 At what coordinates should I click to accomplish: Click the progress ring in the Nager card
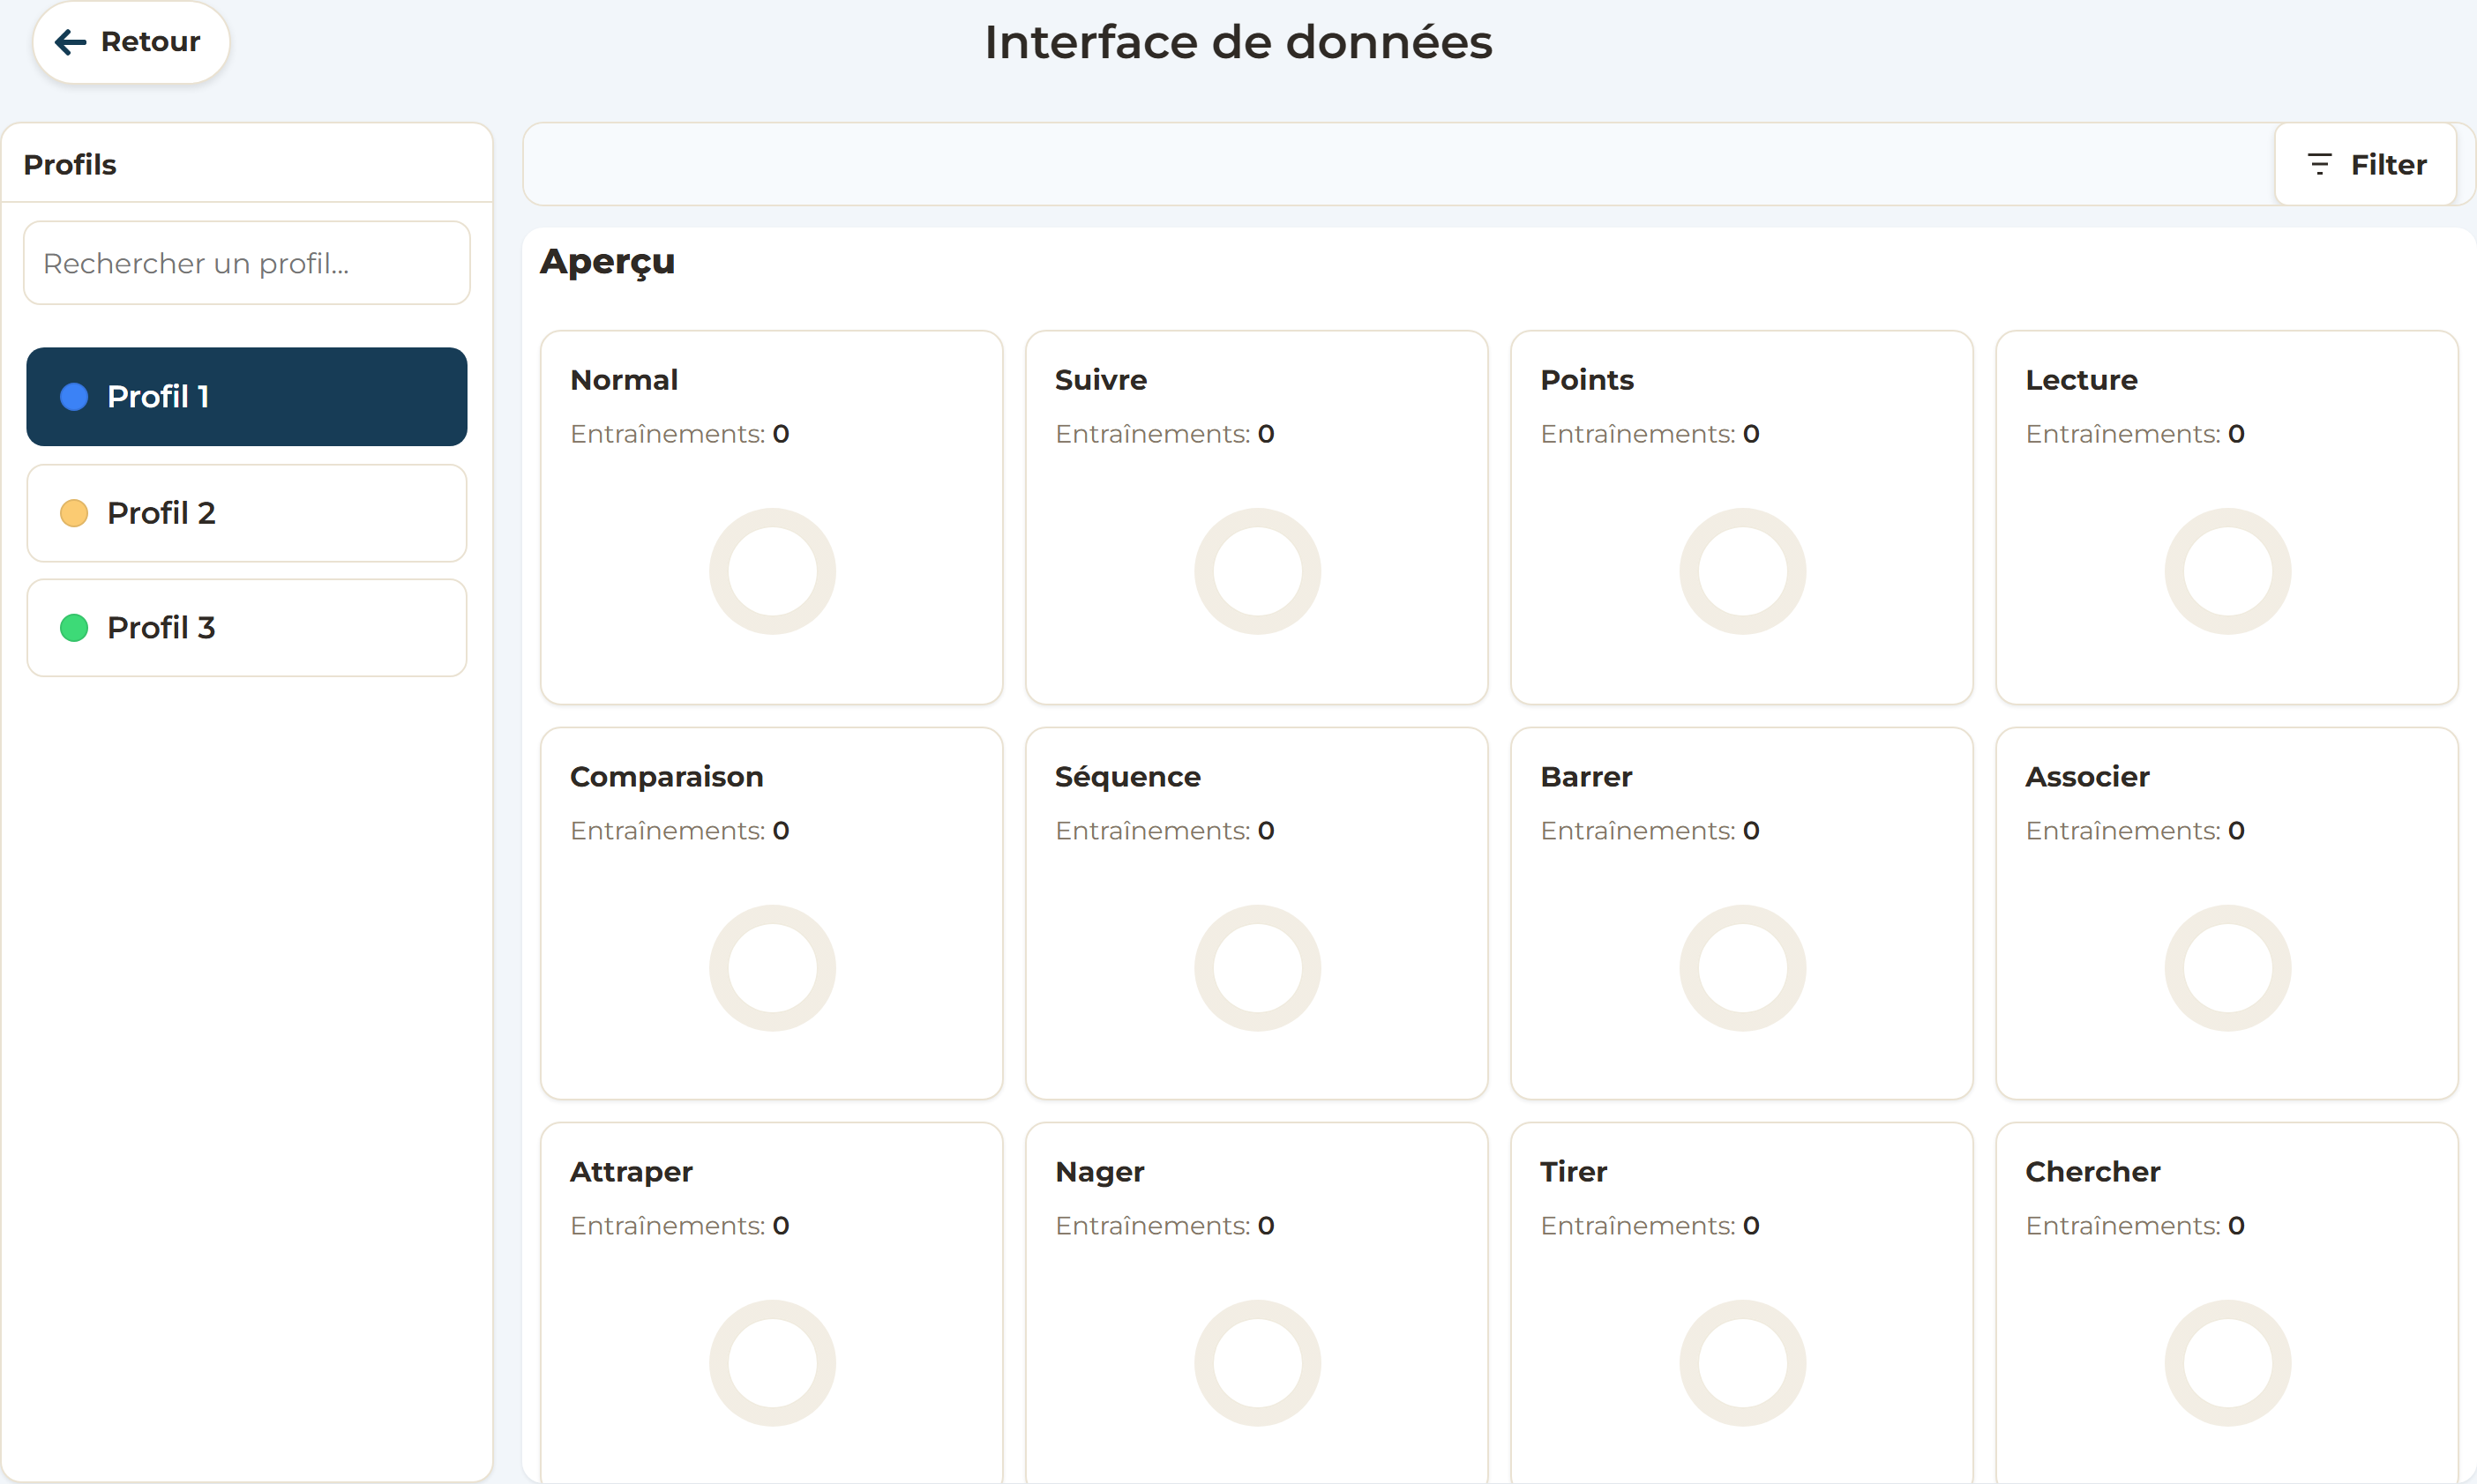click(x=1258, y=1363)
